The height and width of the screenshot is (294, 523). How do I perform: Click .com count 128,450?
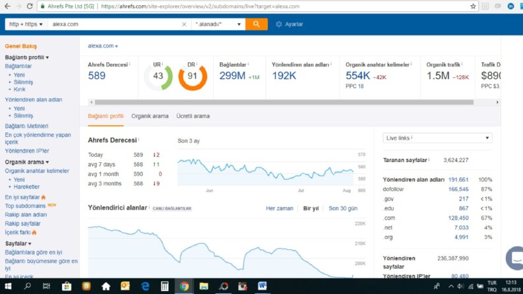coord(458,218)
